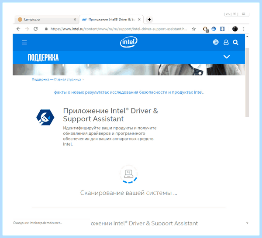262x238 pixels.
Task: Click the hero banner image
Action: (x=129, y=70)
